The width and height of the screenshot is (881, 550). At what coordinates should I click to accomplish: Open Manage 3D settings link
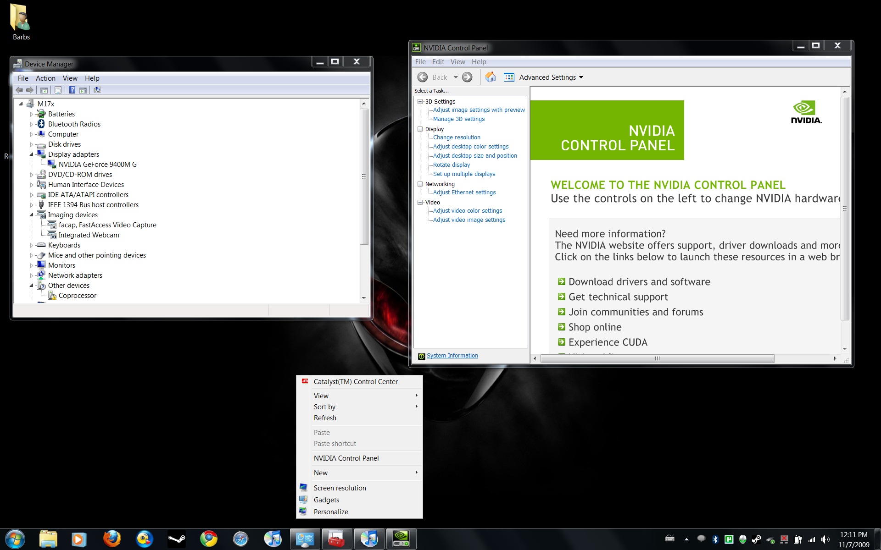(459, 119)
